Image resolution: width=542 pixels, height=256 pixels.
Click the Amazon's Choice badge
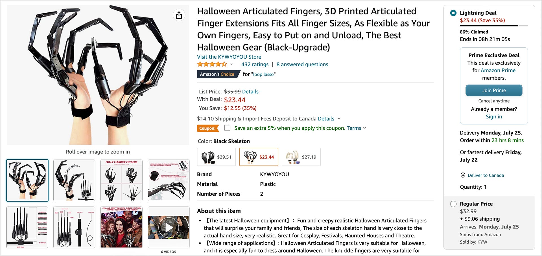[x=217, y=74]
